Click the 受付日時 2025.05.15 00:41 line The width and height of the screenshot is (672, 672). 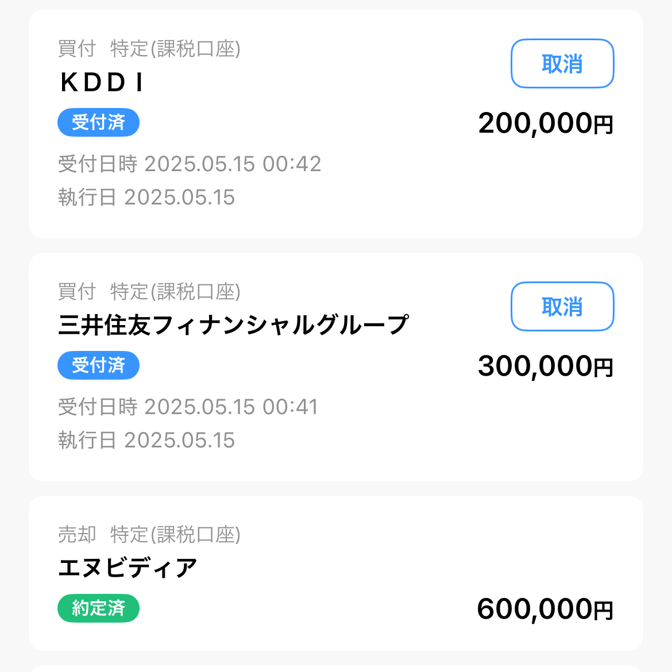click(x=188, y=407)
